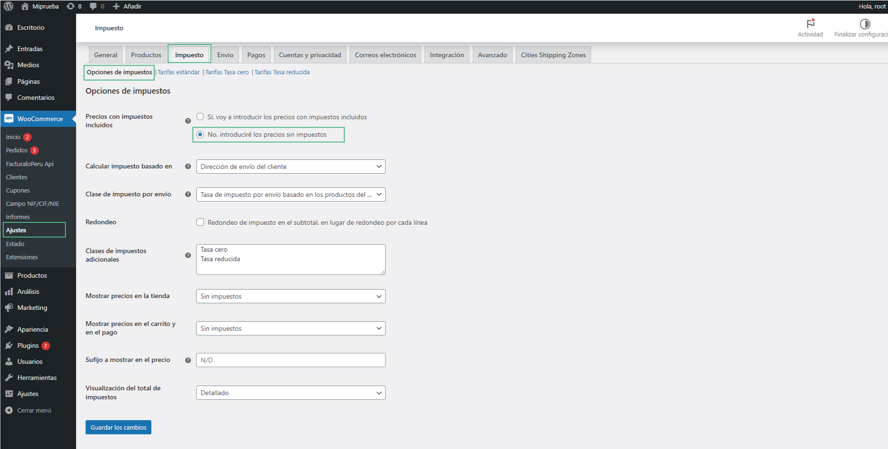Open 'Calcular impuesto basado en' dropdown
Image resolution: width=888 pixels, height=449 pixels.
coord(291,167)
